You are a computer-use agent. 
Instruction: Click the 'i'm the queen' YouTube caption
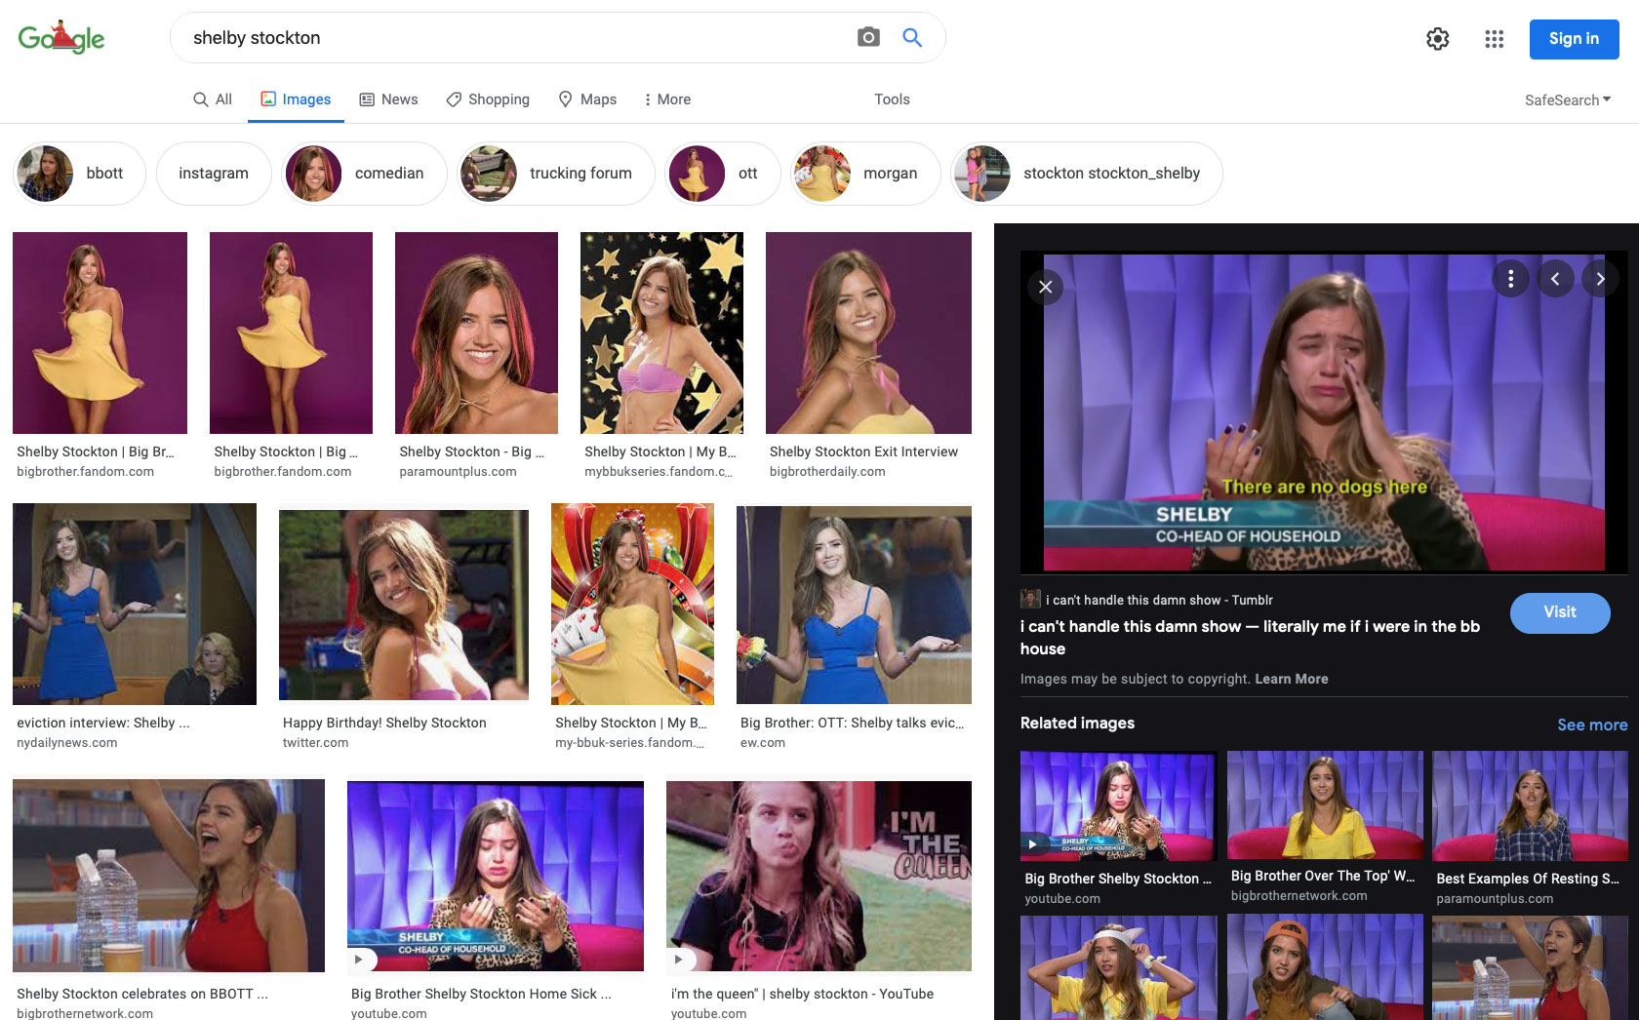pyautogui.click(x=802, y=994)
